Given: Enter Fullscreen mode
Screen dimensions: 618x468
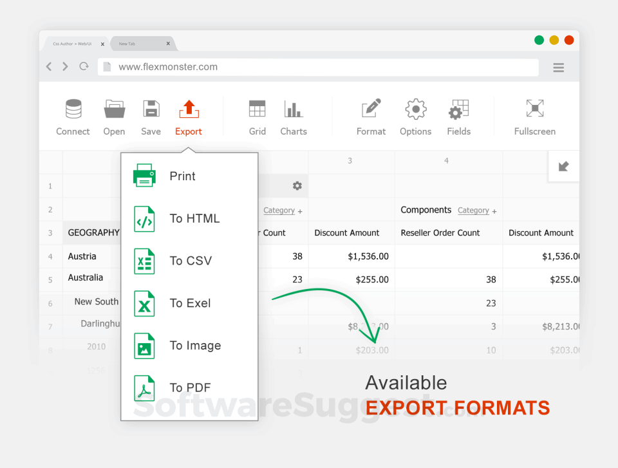Looking at the screenshot, I should point(534,116).
